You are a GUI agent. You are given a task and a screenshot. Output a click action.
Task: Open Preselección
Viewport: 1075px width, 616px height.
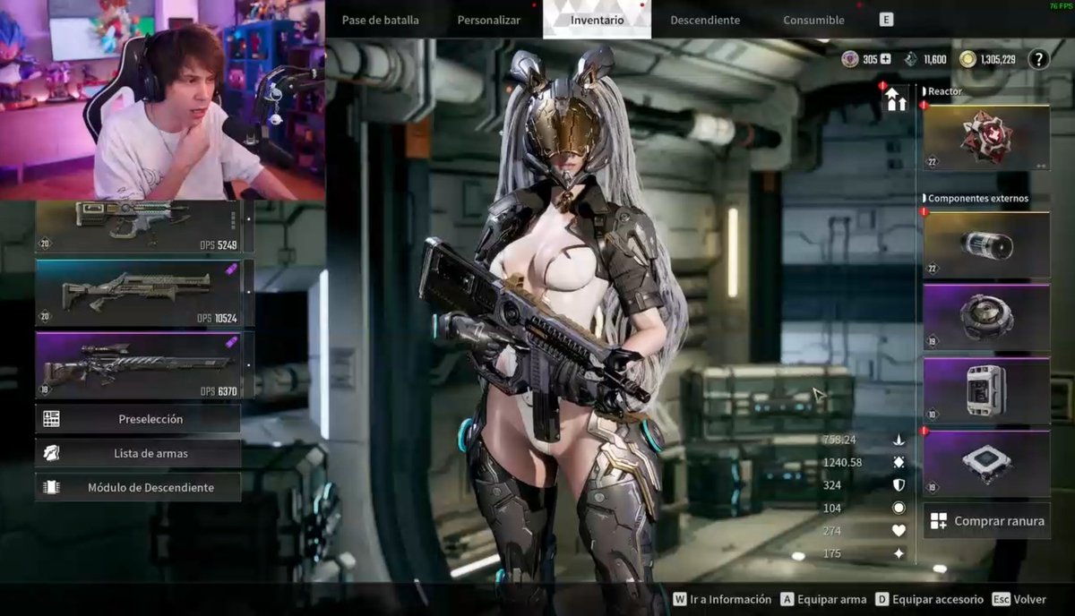[x=138, y=419]
